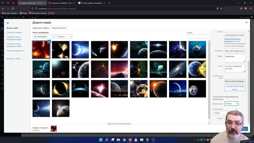Click the shield tracking protection icon
Image resolution: width=254 pixels, height=143 pixels.
coord(33,8)
